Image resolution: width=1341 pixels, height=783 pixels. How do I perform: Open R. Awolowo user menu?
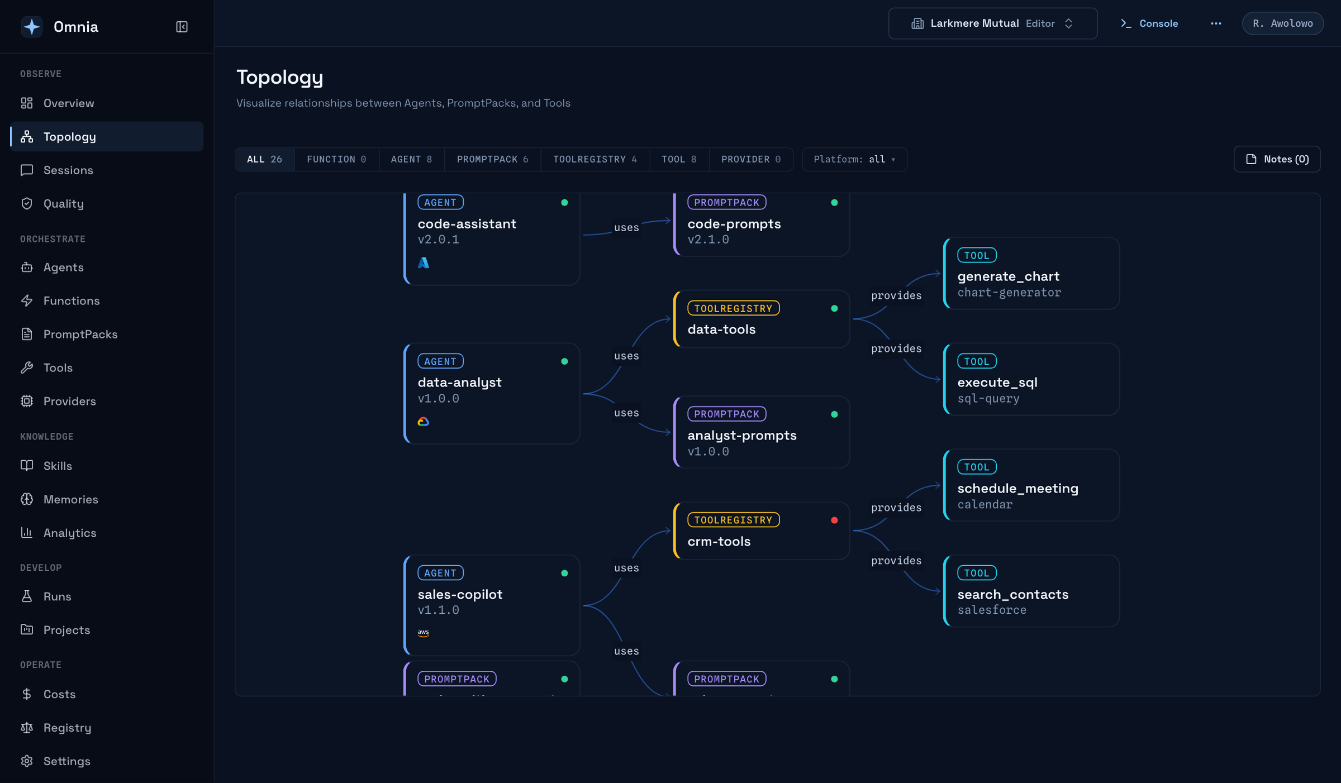[1283, 23]
